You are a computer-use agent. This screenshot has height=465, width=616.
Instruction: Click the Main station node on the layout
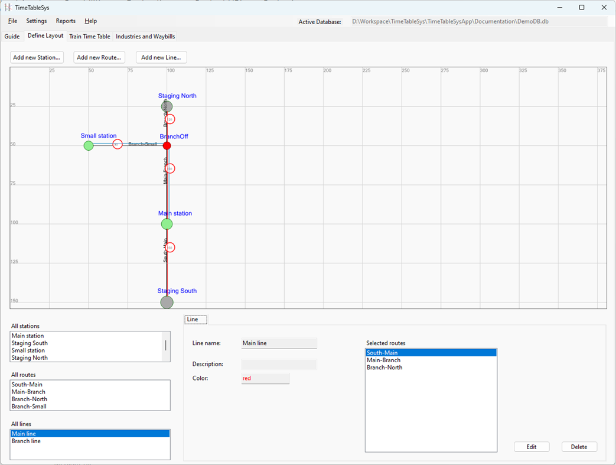(x=166, y=224)
